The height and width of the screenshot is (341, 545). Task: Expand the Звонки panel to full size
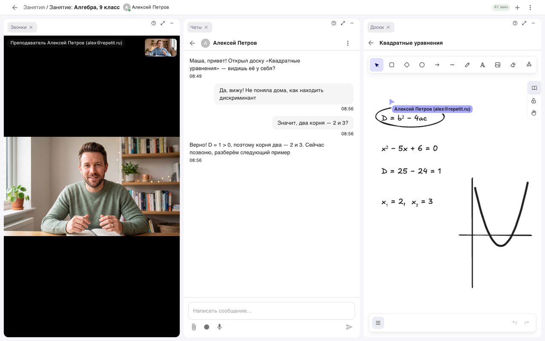pyautogui.click(x=163, y=23)
